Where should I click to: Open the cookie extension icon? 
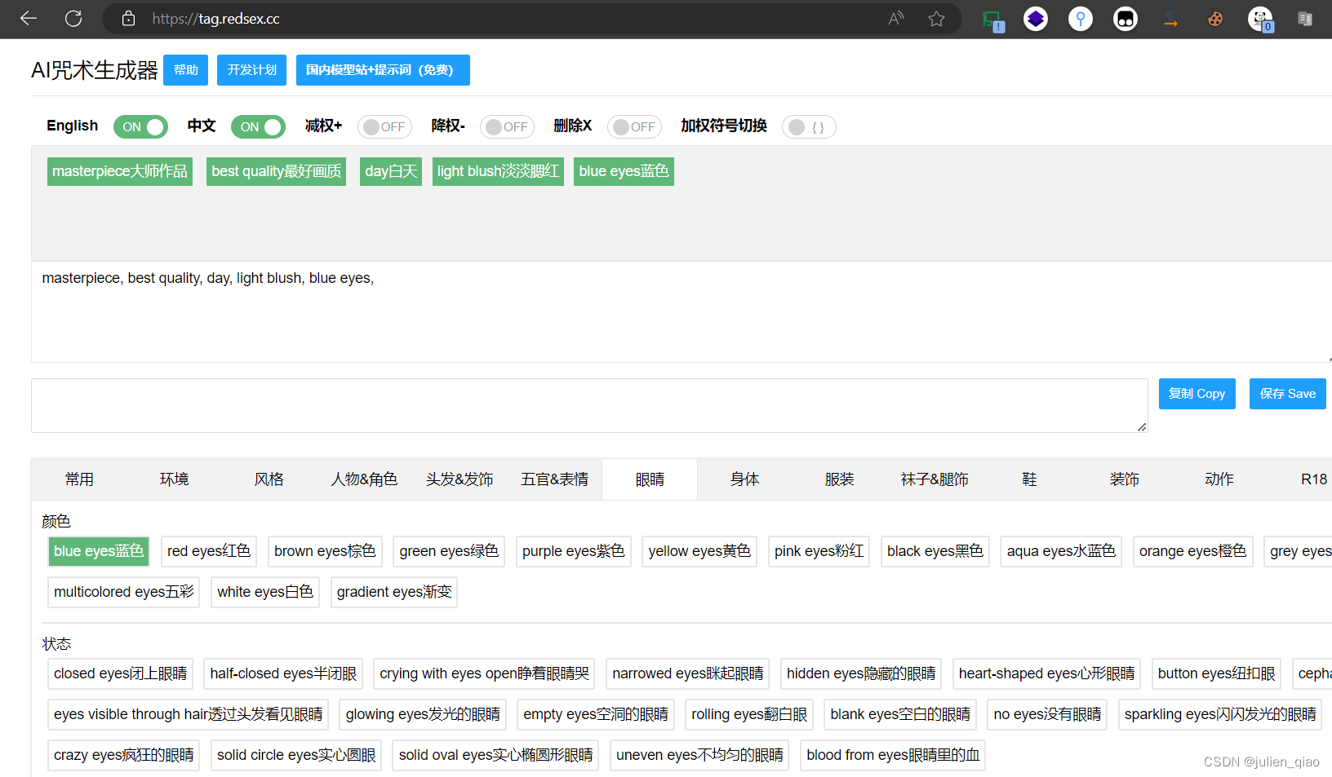pos(1215,18)
